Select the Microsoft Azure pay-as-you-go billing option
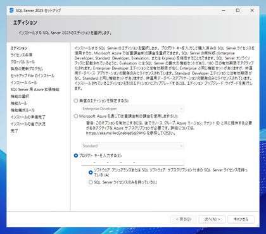The width and height of the screenshot is (266, 234). [x=76, y=116]
